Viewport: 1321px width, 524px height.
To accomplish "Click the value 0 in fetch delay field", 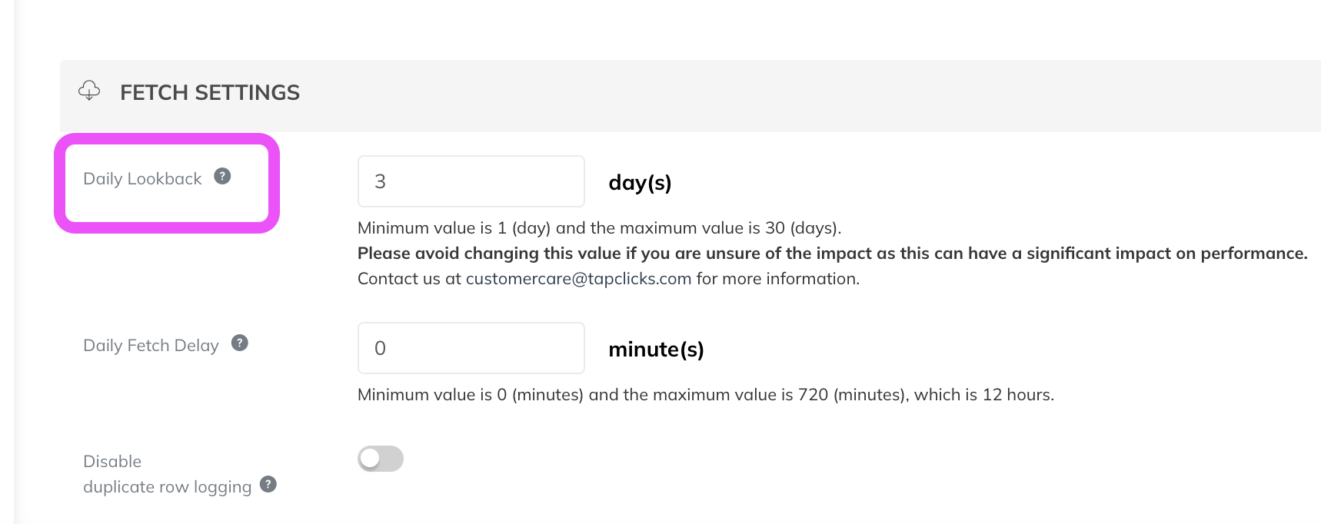I will (x=380, y=348).
